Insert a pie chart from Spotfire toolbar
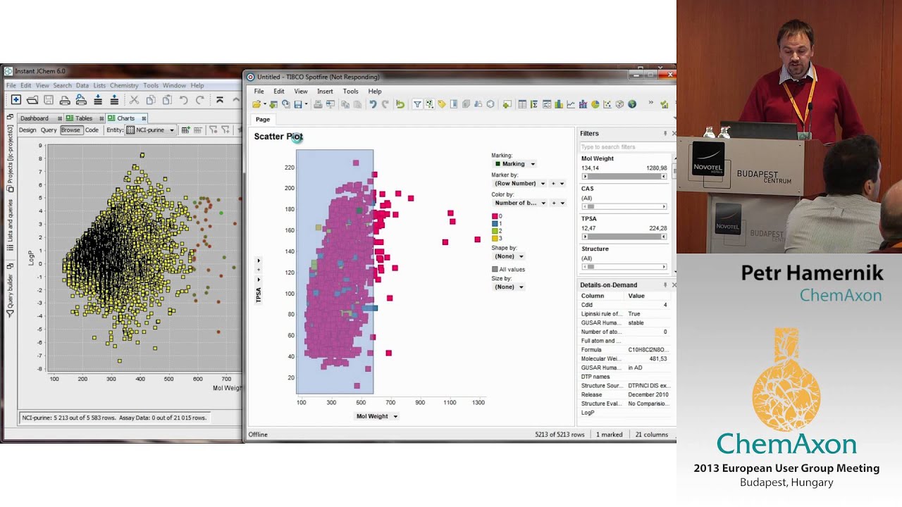The height and width of the screenshot is (507, 902). 595,104
